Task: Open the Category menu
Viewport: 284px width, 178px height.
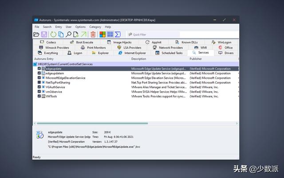Action: (x=95, y=27)
